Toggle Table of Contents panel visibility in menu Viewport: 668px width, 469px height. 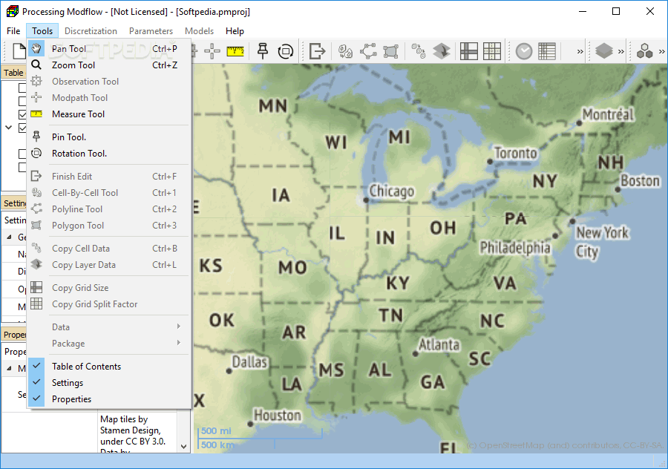click(x=110, y=366)
